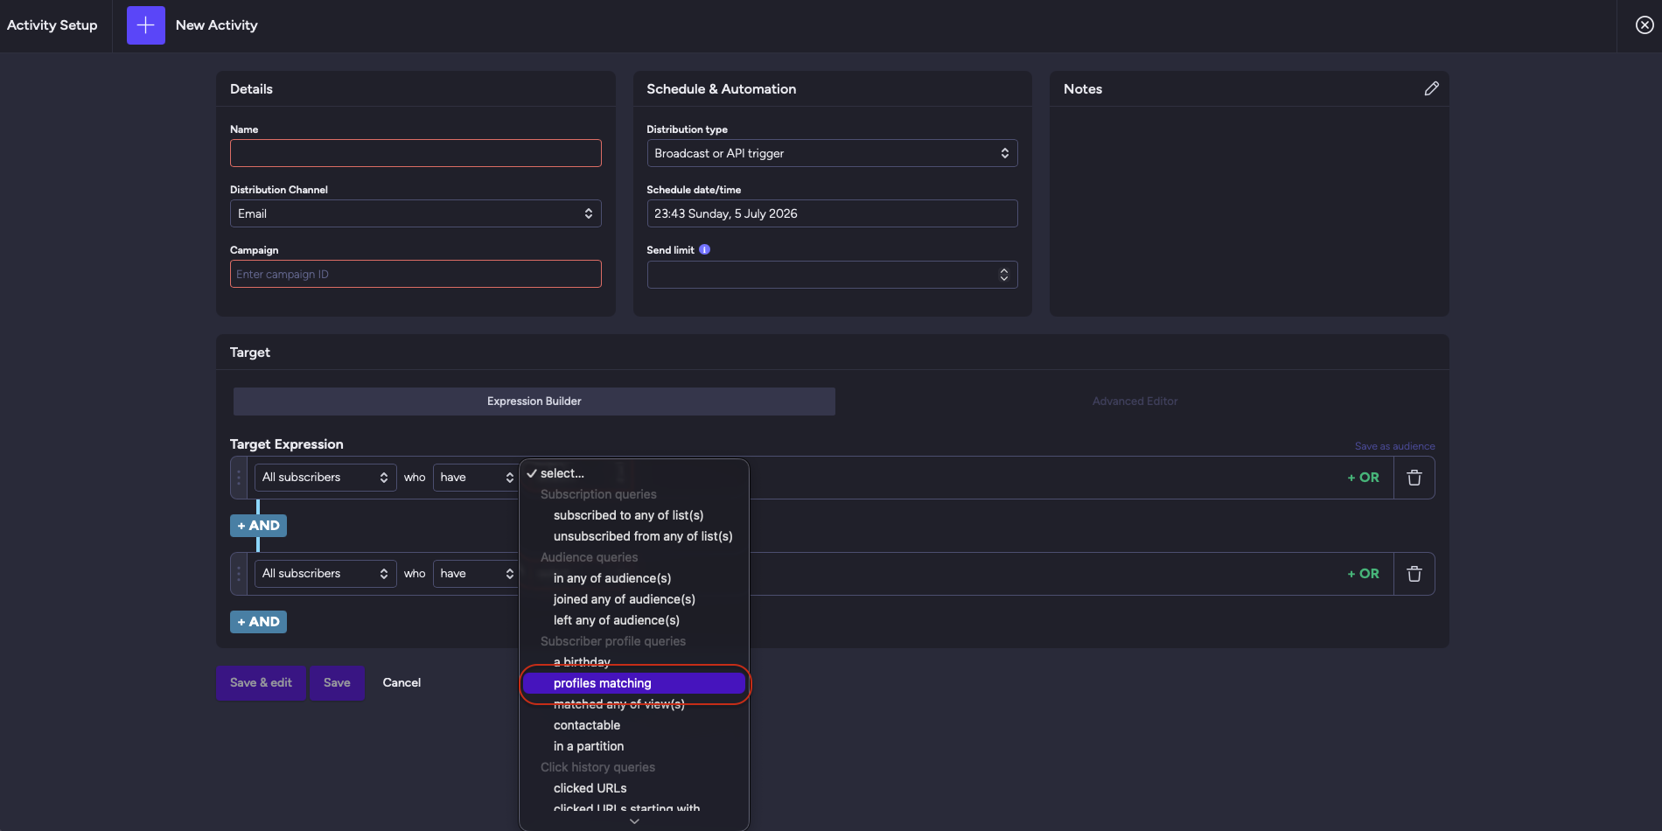Viewport: 1662px width, 831px height.
Task: Click the bottom + AND button
Action: click(x=258, y=622)
